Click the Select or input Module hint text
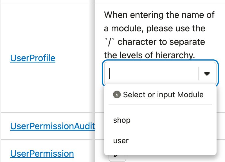The width and height of the screenshot is (225, 162). 163,95
